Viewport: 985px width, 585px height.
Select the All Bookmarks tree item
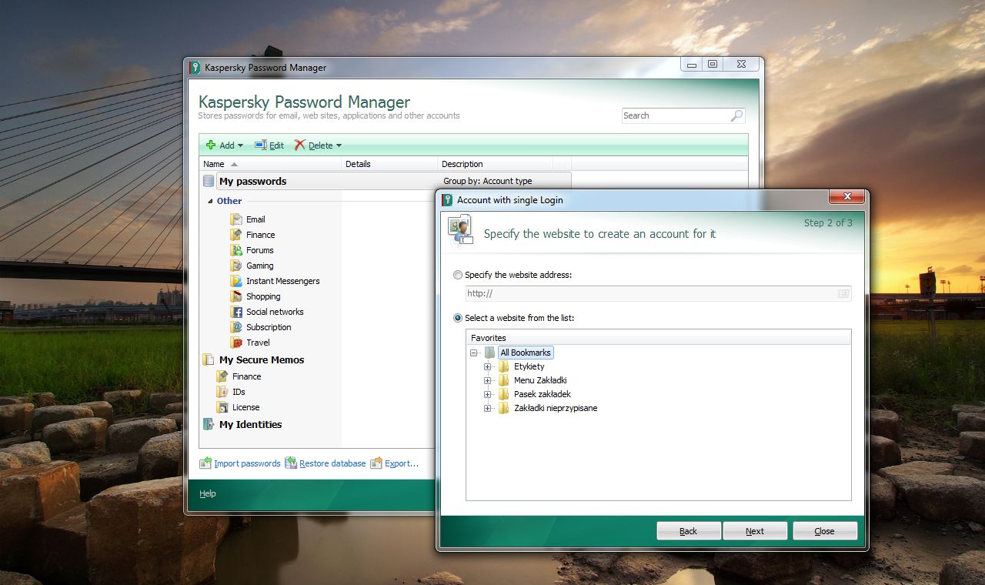tap(526, 353)
